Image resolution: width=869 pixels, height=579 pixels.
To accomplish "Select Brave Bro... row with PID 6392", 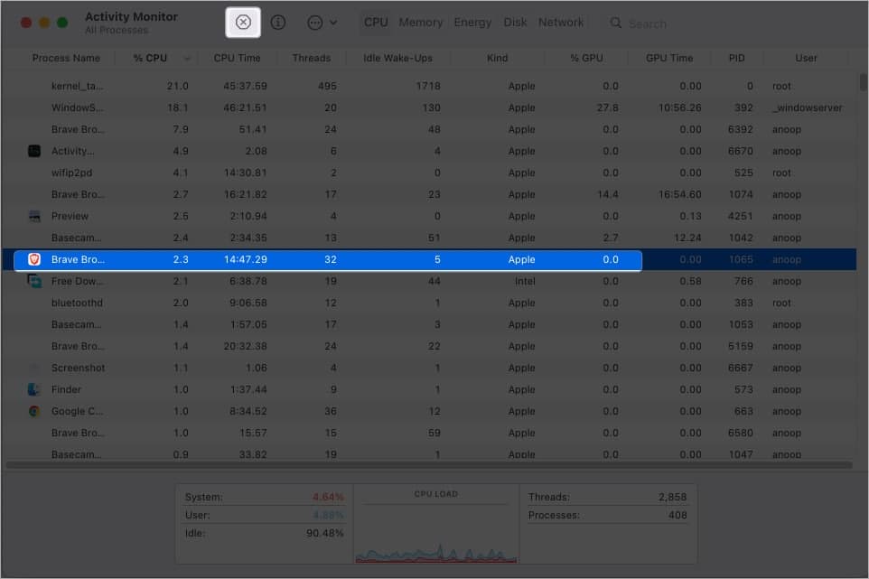I will pos(429,129).
